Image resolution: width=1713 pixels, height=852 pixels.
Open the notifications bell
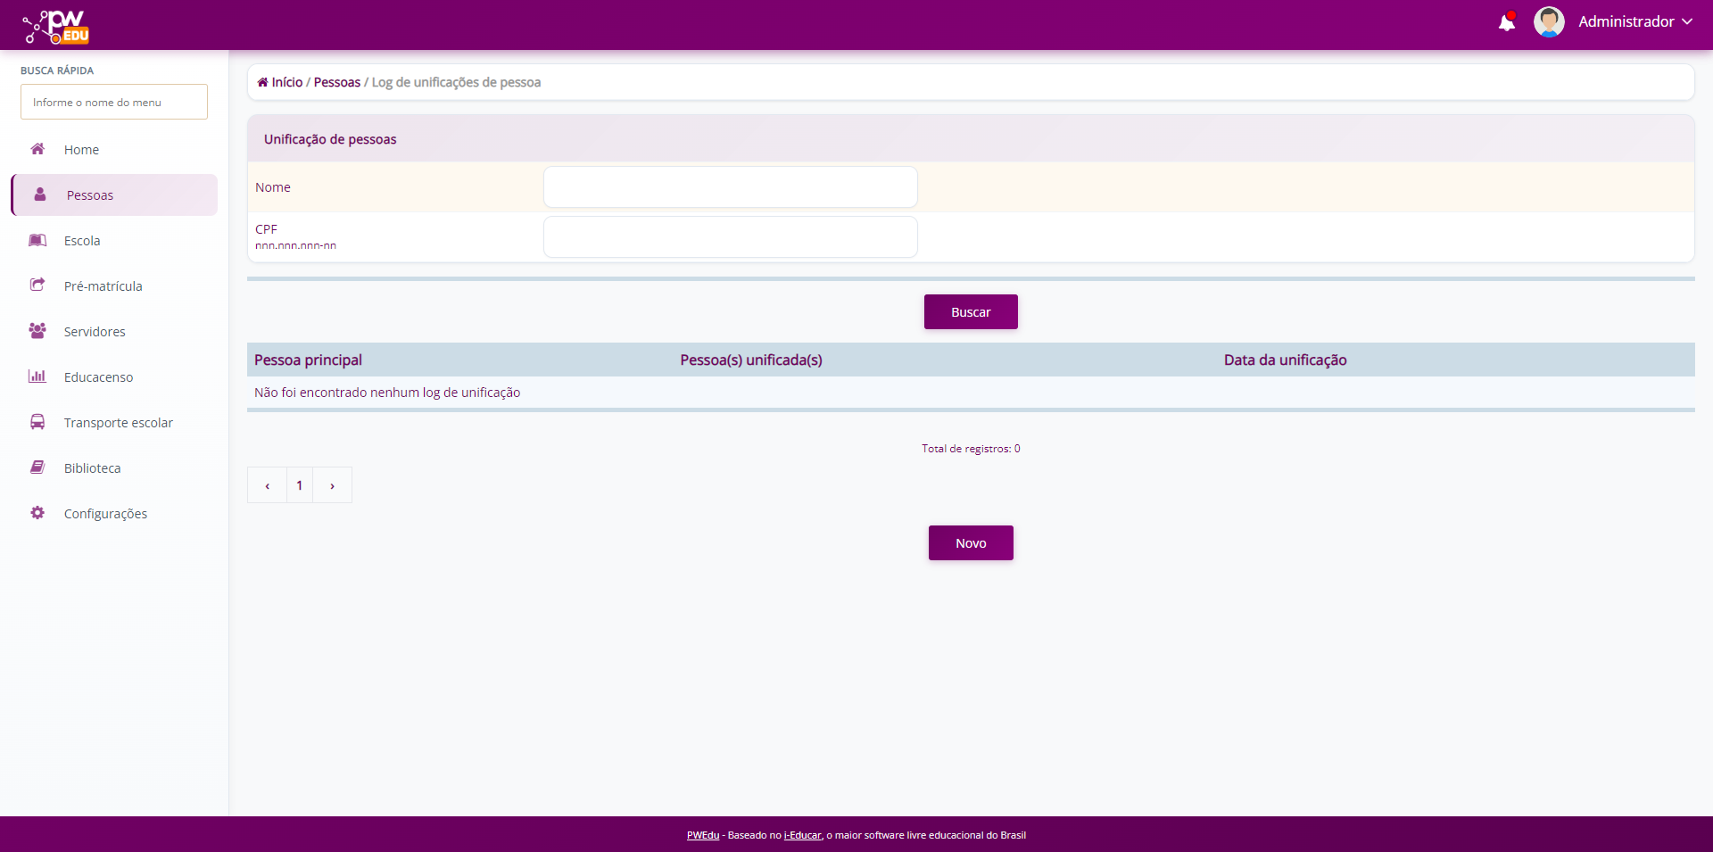click(x=1506, y=22)
